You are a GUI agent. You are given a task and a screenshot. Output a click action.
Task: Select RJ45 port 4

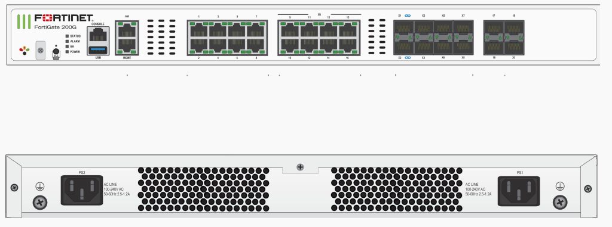pyautogui.click(x=218, y=46)
